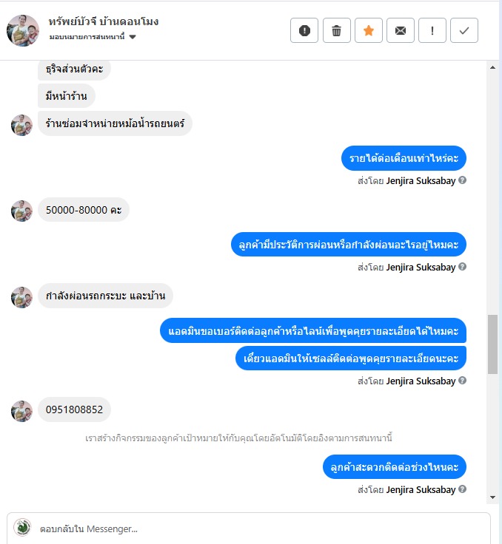
Task: Mark conversation unread with envelope icon
Action: (x=401, y=30)
